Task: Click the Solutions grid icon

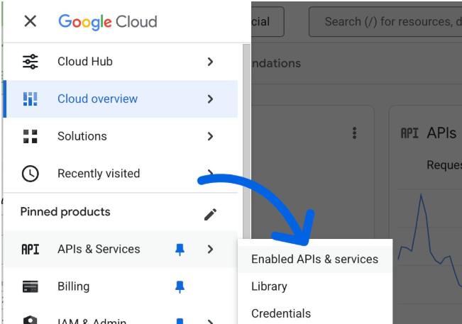Action: click(x=30, y=136)
